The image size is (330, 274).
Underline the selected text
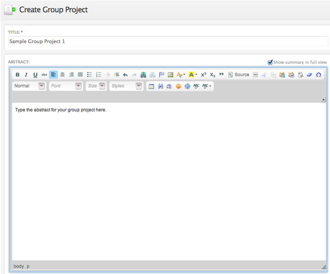[35, 75]
